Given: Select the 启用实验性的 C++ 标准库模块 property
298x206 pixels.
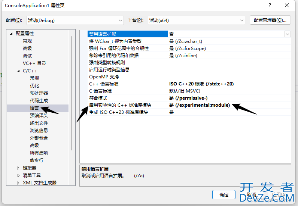Looking at the screenshot, I should point(120,105).
